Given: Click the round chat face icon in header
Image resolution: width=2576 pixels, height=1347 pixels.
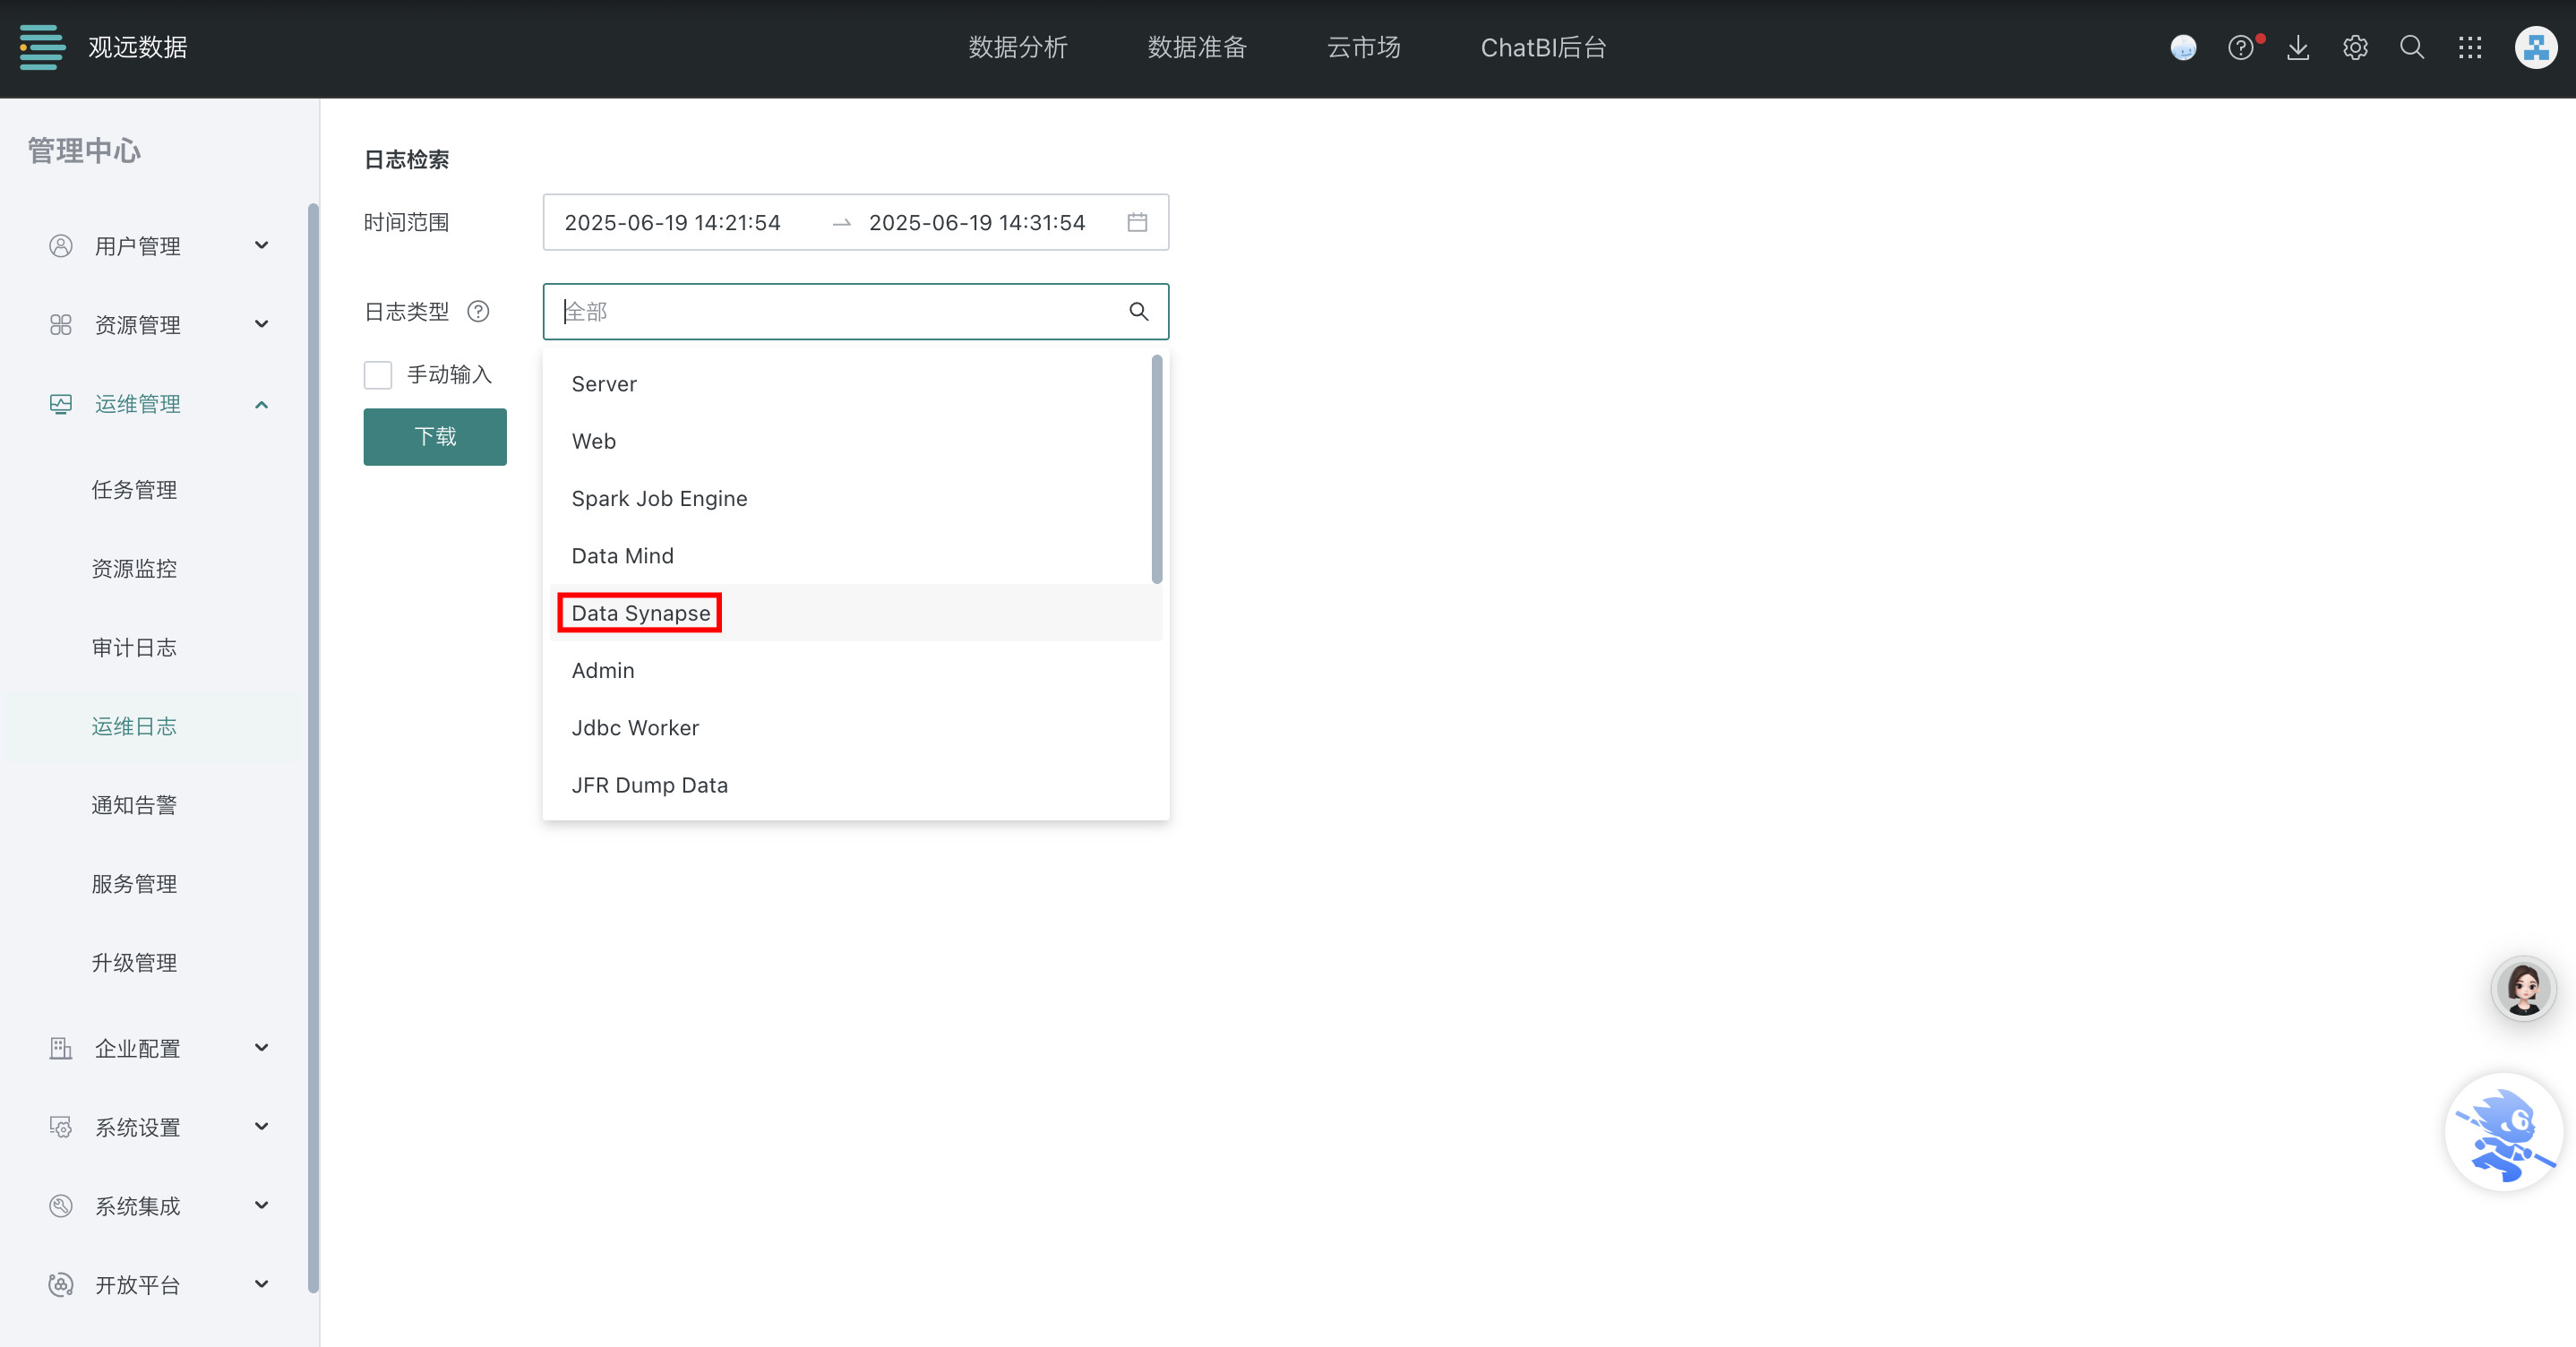Looking at the screenshot, I should click(x=2183, y=47).
